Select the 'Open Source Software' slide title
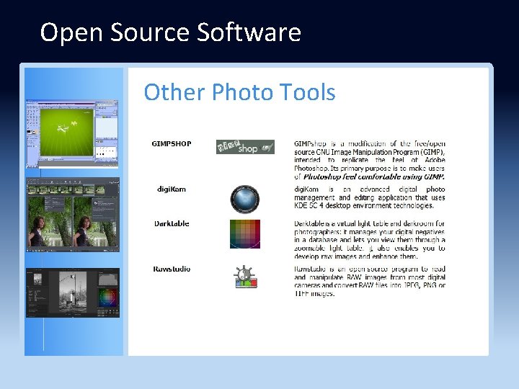The image size is (519, 389). click(170, 32)
